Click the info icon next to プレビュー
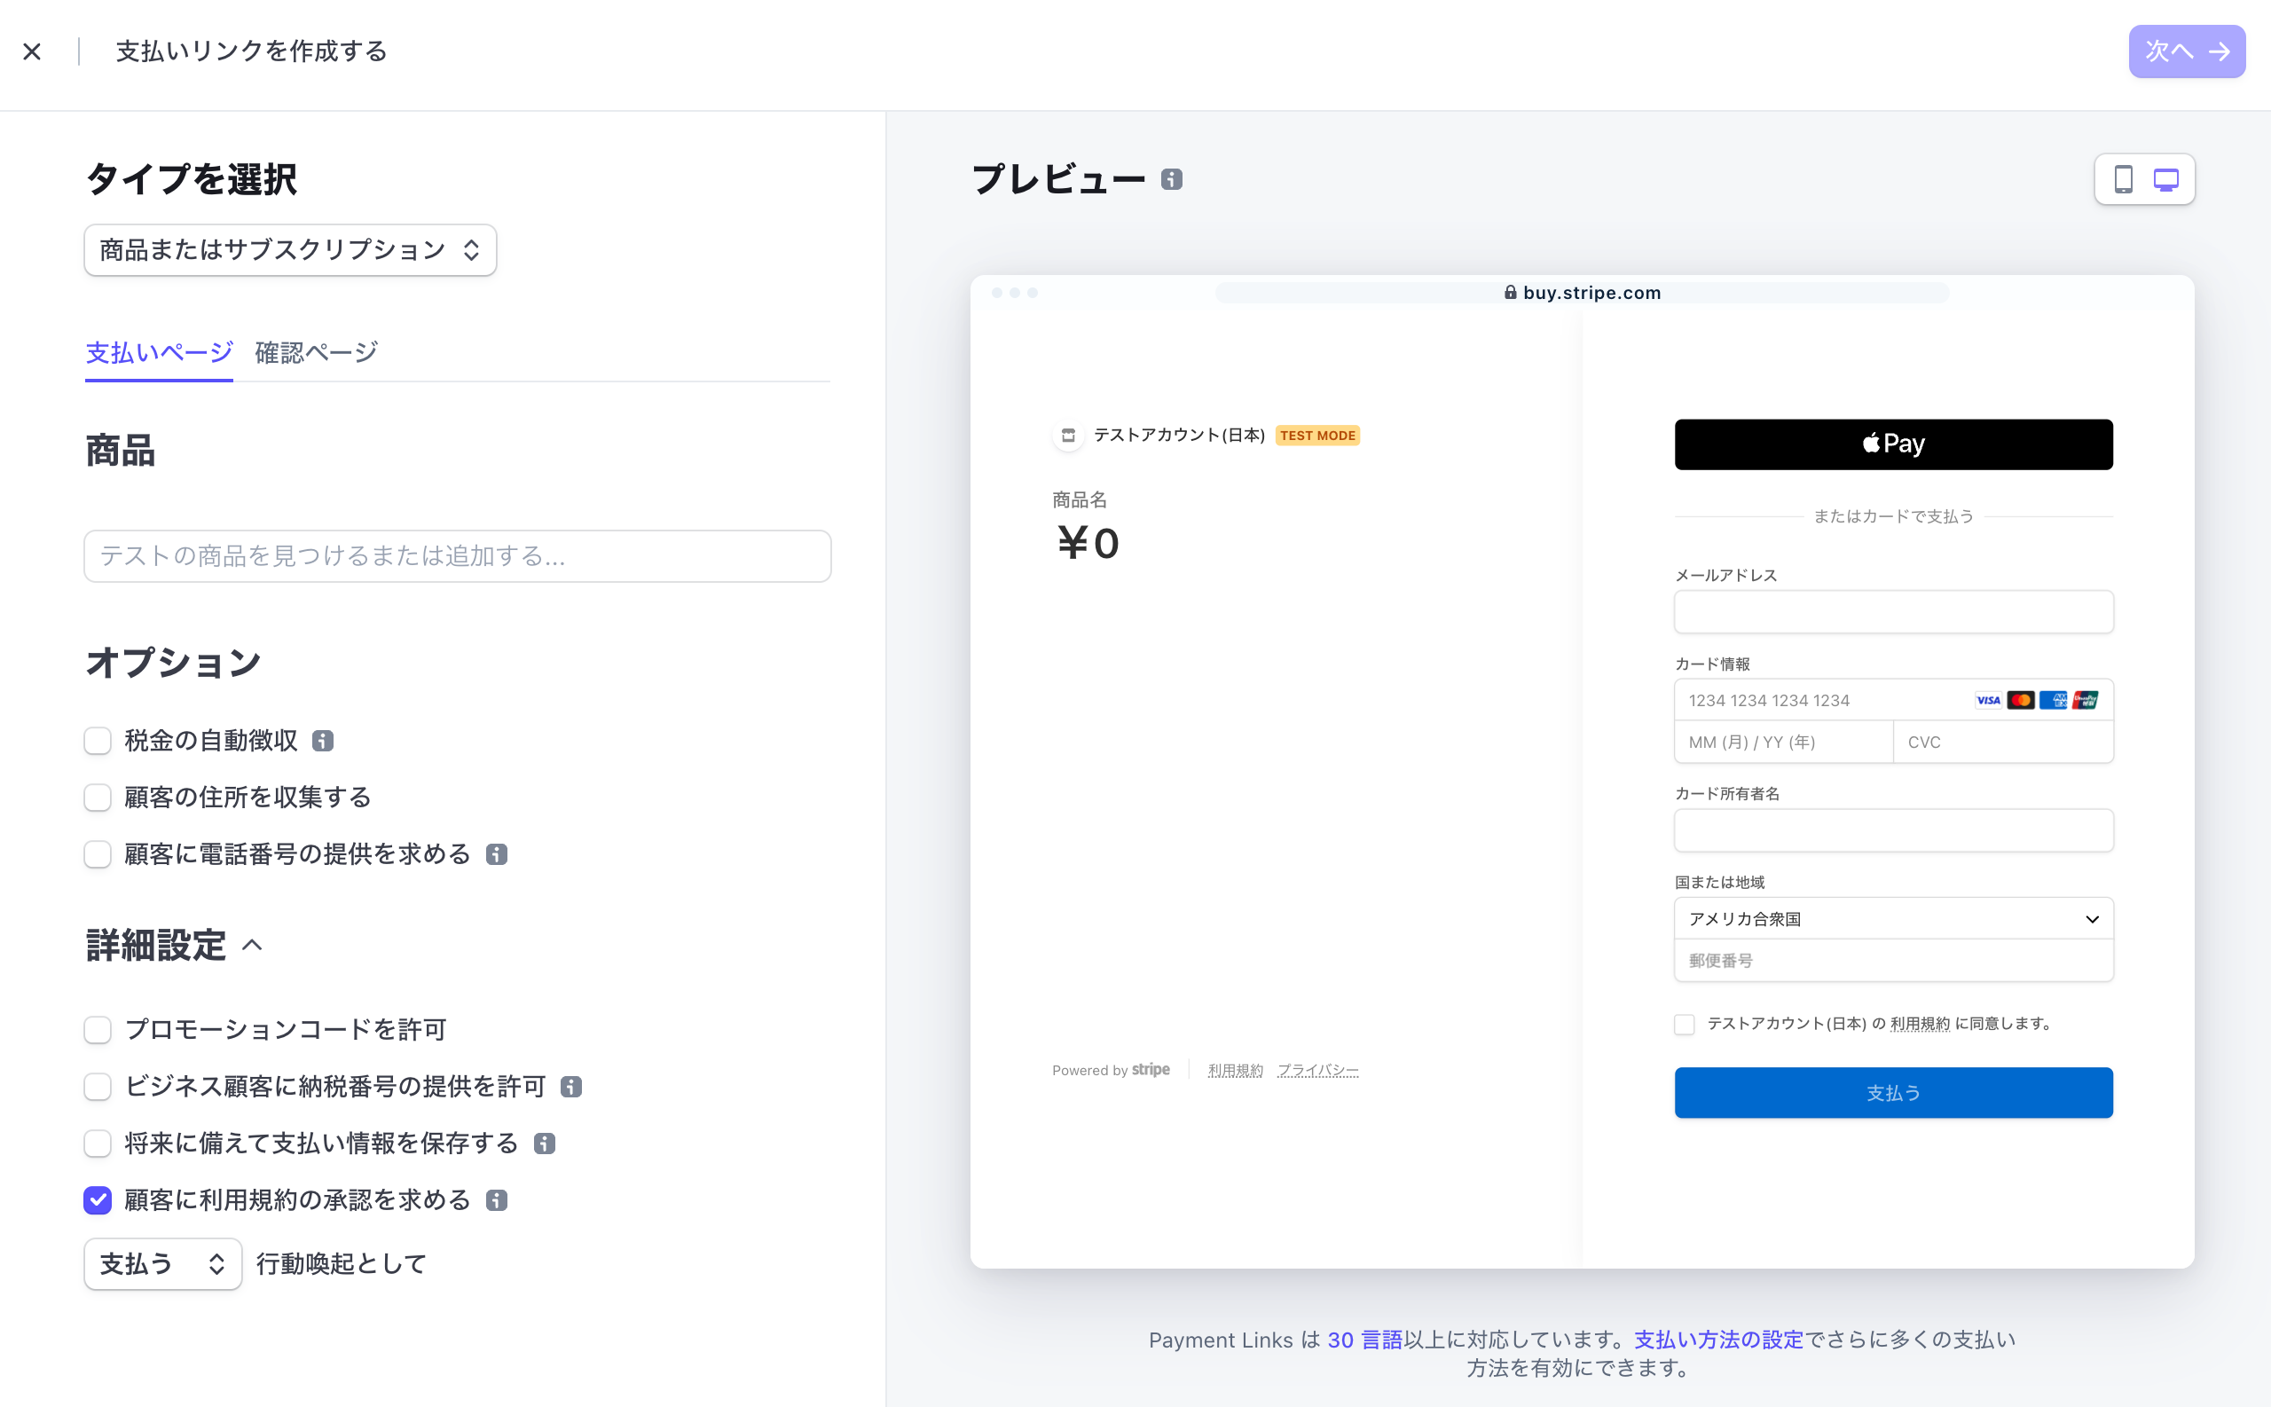2271x1407 pixels. 1171,177
